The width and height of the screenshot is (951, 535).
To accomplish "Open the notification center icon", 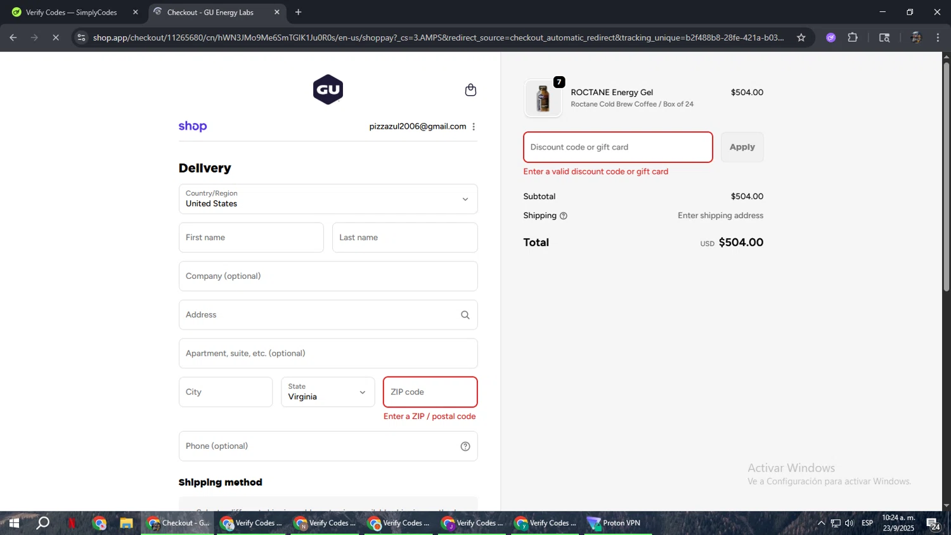I will (933, 524).
